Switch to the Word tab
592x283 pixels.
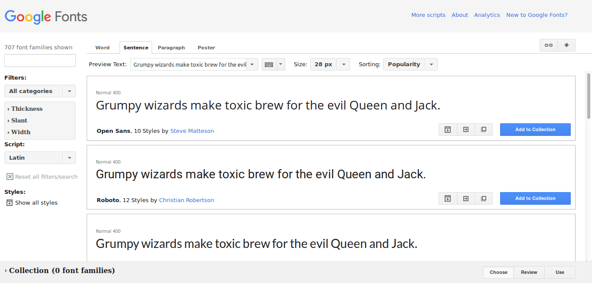102,48
